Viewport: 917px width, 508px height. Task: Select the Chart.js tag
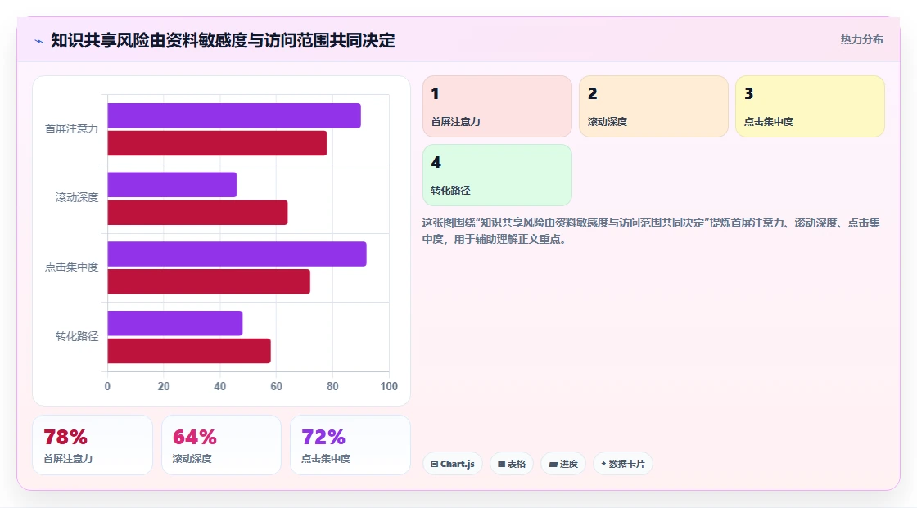(453, 464)
